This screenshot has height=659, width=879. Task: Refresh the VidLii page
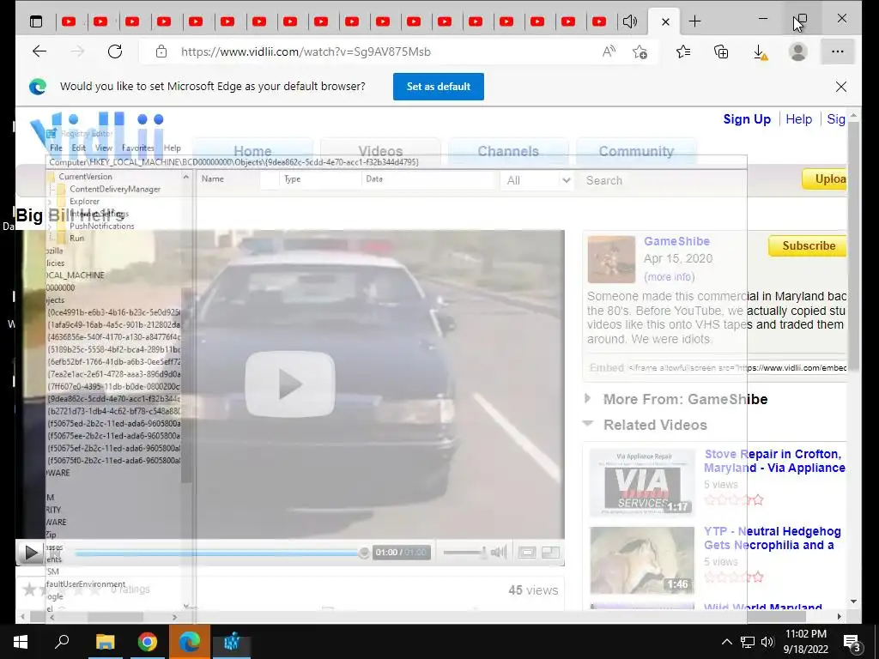pos(115,51)
